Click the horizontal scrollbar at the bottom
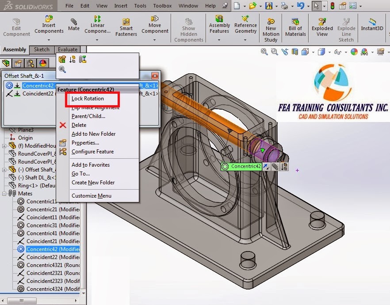 pos(22,300)
